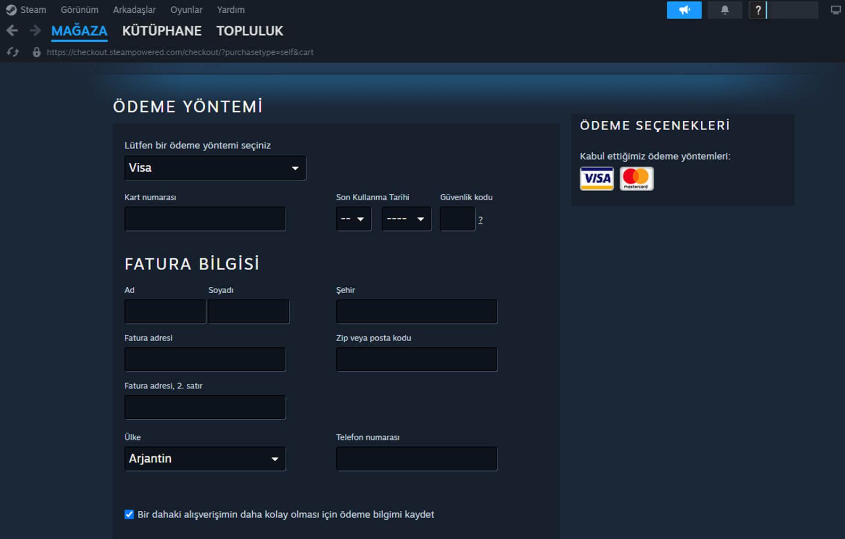
Task: Open the expiration month dropdown
Action: pyautogui.click(x=353, y=219)
